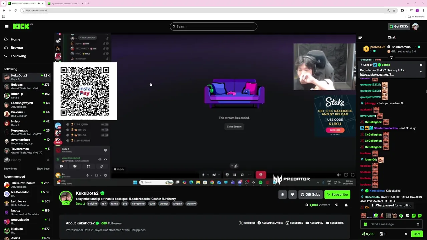The width and height of the screenshot is (427, 240).
Task: Click the Get KICKs button
Action: pos(399,26)
